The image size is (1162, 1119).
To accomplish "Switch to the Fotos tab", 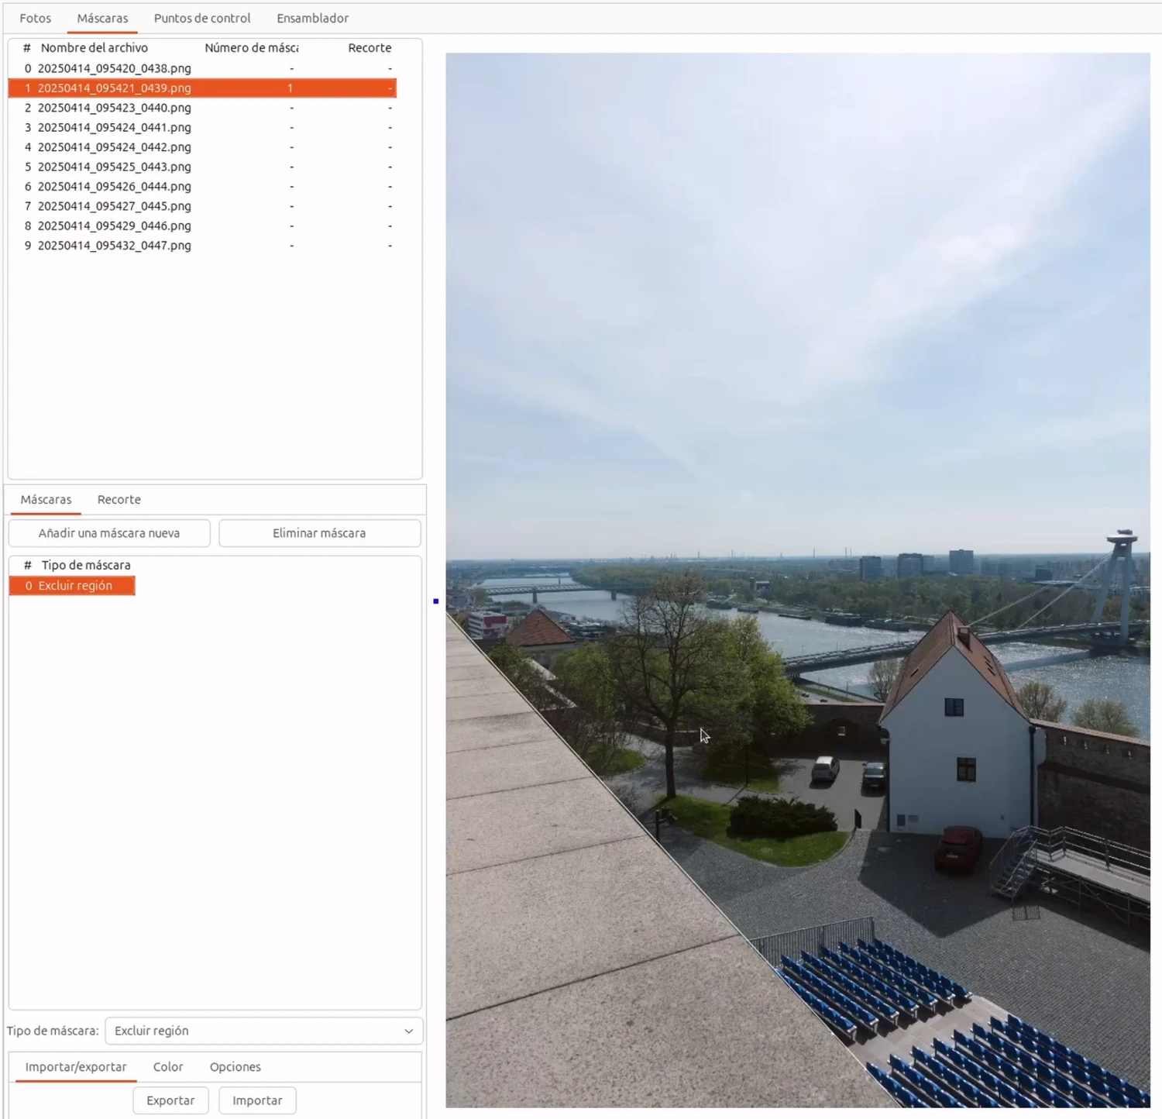I will coord(36,18).
